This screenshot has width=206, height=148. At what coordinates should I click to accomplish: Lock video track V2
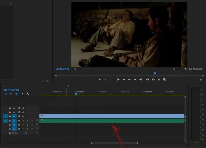[10, 112]
